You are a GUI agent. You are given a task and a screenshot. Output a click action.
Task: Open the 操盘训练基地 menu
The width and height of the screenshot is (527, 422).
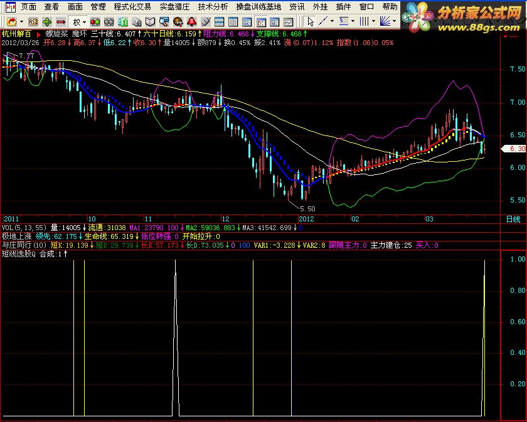tap(258, 7)
